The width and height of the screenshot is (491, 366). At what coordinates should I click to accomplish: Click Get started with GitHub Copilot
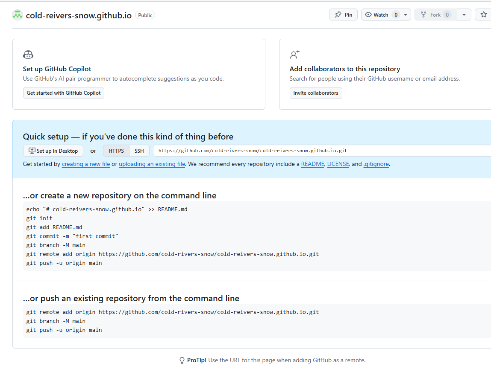[x=64, y=93]
